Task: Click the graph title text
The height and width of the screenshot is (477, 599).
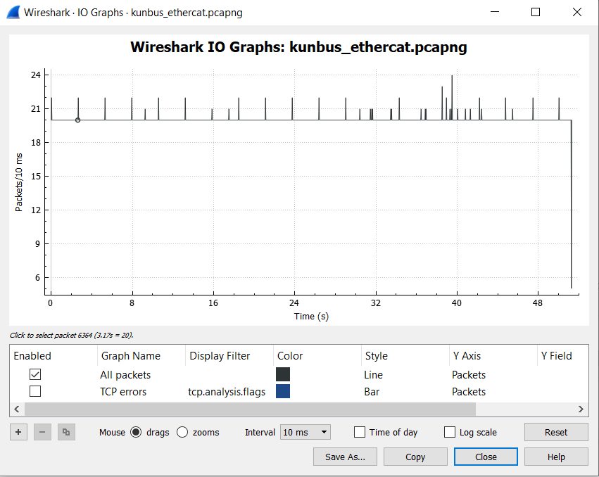Action: pos(298,47)
